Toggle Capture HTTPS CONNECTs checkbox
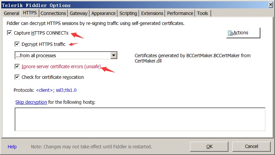Screen dimensions: 275x155 [9, 33]
